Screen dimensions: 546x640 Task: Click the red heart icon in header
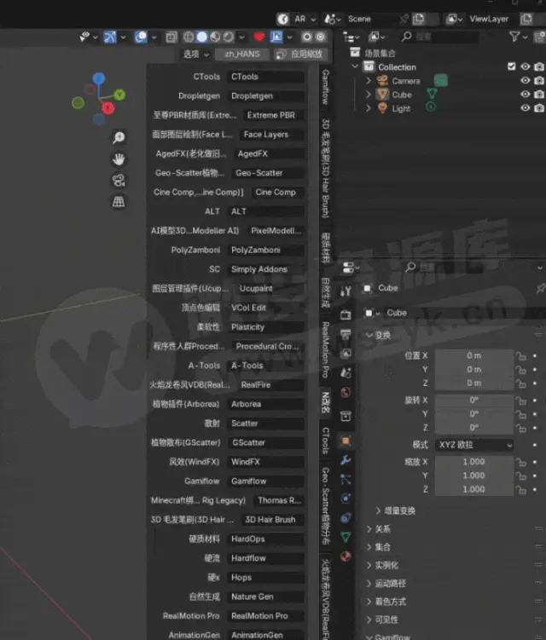[x=259, y=37]
